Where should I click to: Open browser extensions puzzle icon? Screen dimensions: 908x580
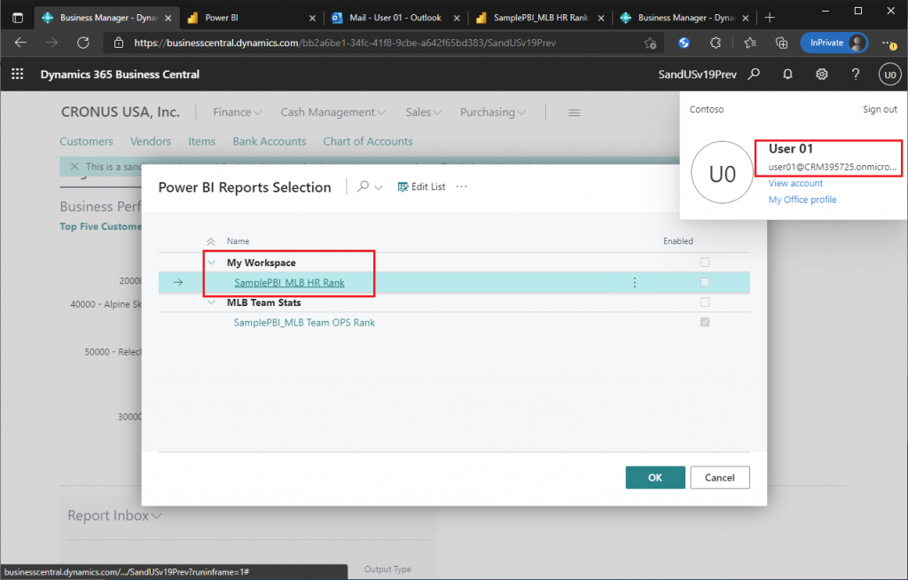(x=716, y=43)
